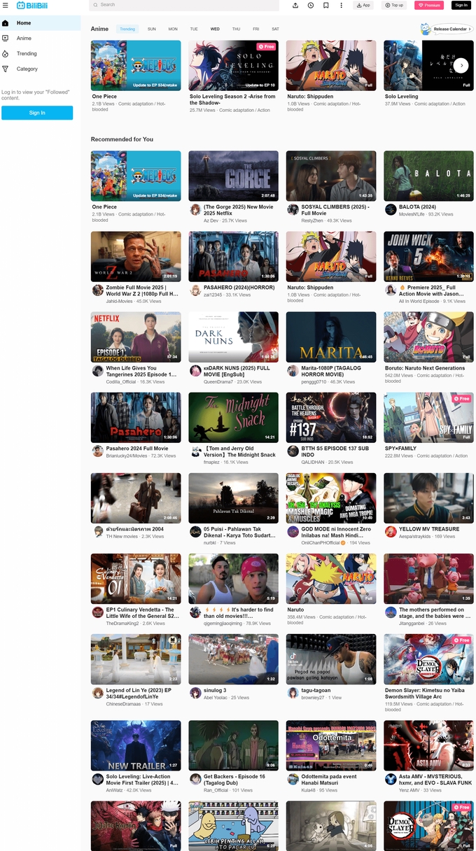Open Zombie Full Movie World War Z thumbnail
Viewport: 476px width, 851px height.
(x=136, y=256)
